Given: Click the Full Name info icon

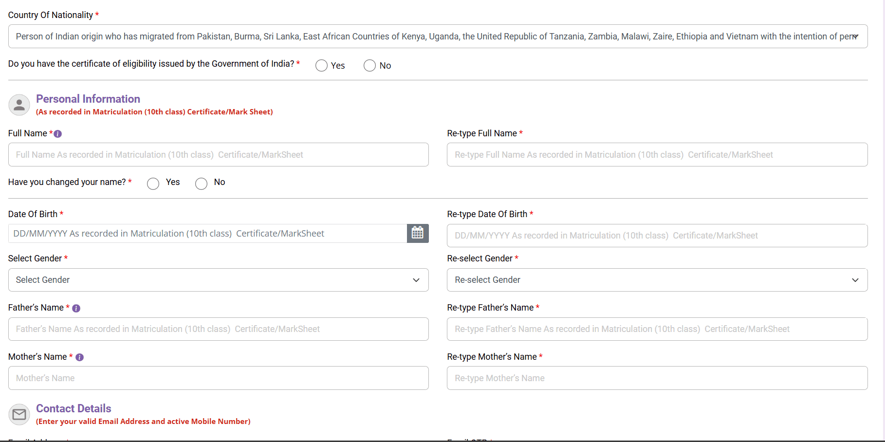Looking at the screenshot, I should [58, 134].
